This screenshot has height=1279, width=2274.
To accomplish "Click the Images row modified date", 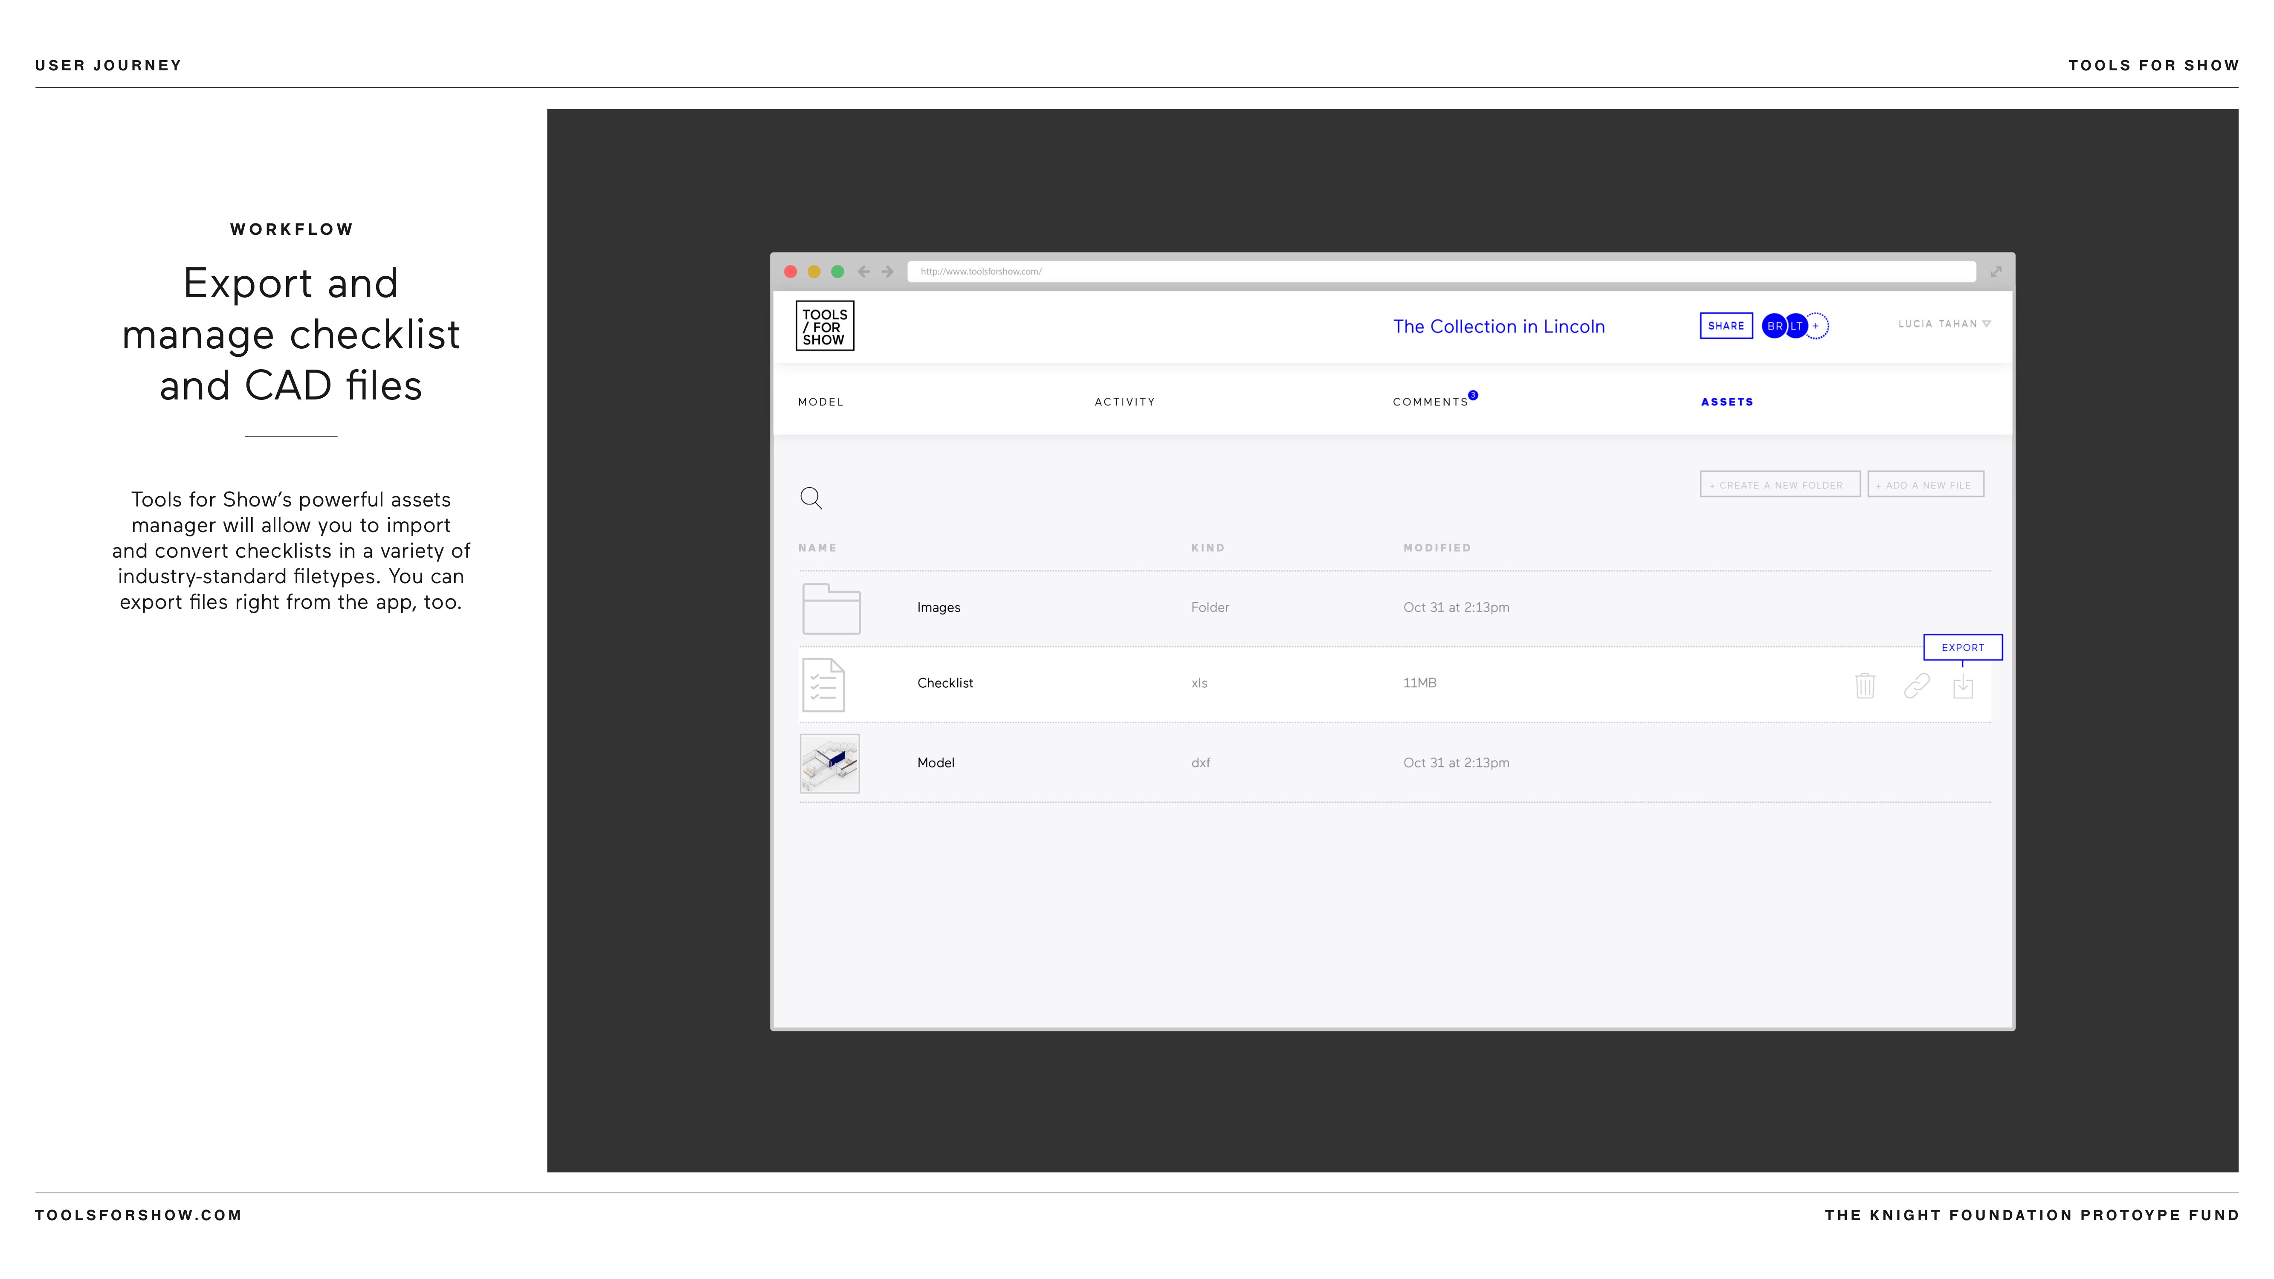I will 1457,607.
